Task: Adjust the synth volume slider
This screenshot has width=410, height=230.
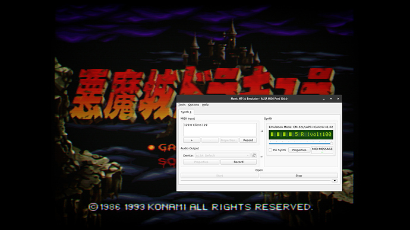Action: (x=301, y=143)
